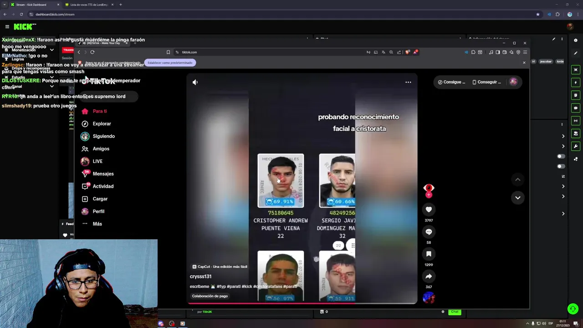Open the green support headset button
Viewport: 583px width, 328px height.
point(573,309)
